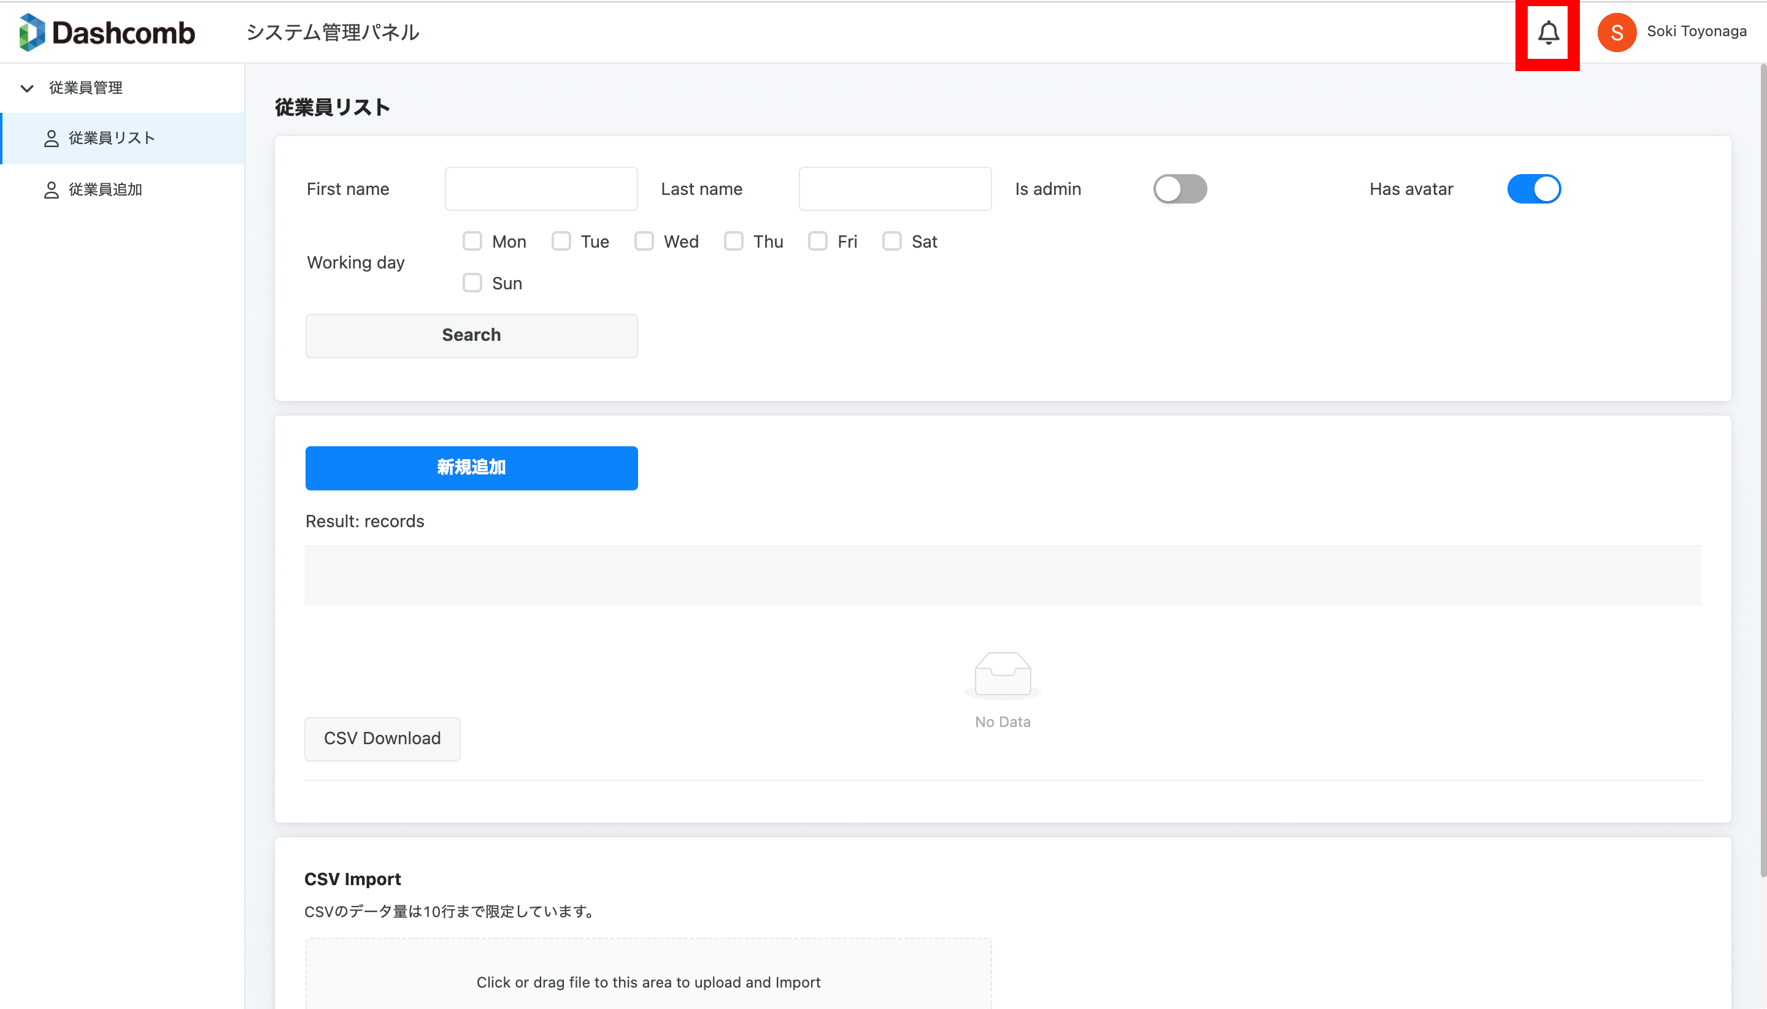Collapse the 従業員管理 menu chevron
The image size is (1767, 1009).
[27, 88]
